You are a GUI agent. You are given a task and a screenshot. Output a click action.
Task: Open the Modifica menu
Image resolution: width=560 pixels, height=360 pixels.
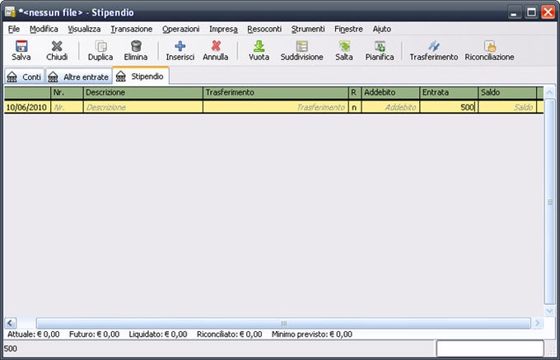coord(44,29)
